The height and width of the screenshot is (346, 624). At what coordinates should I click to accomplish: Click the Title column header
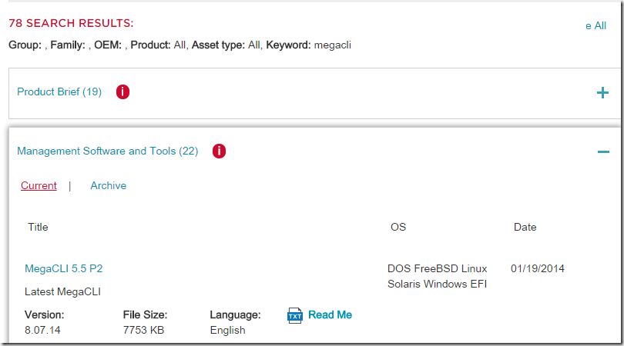click(38, 228)
